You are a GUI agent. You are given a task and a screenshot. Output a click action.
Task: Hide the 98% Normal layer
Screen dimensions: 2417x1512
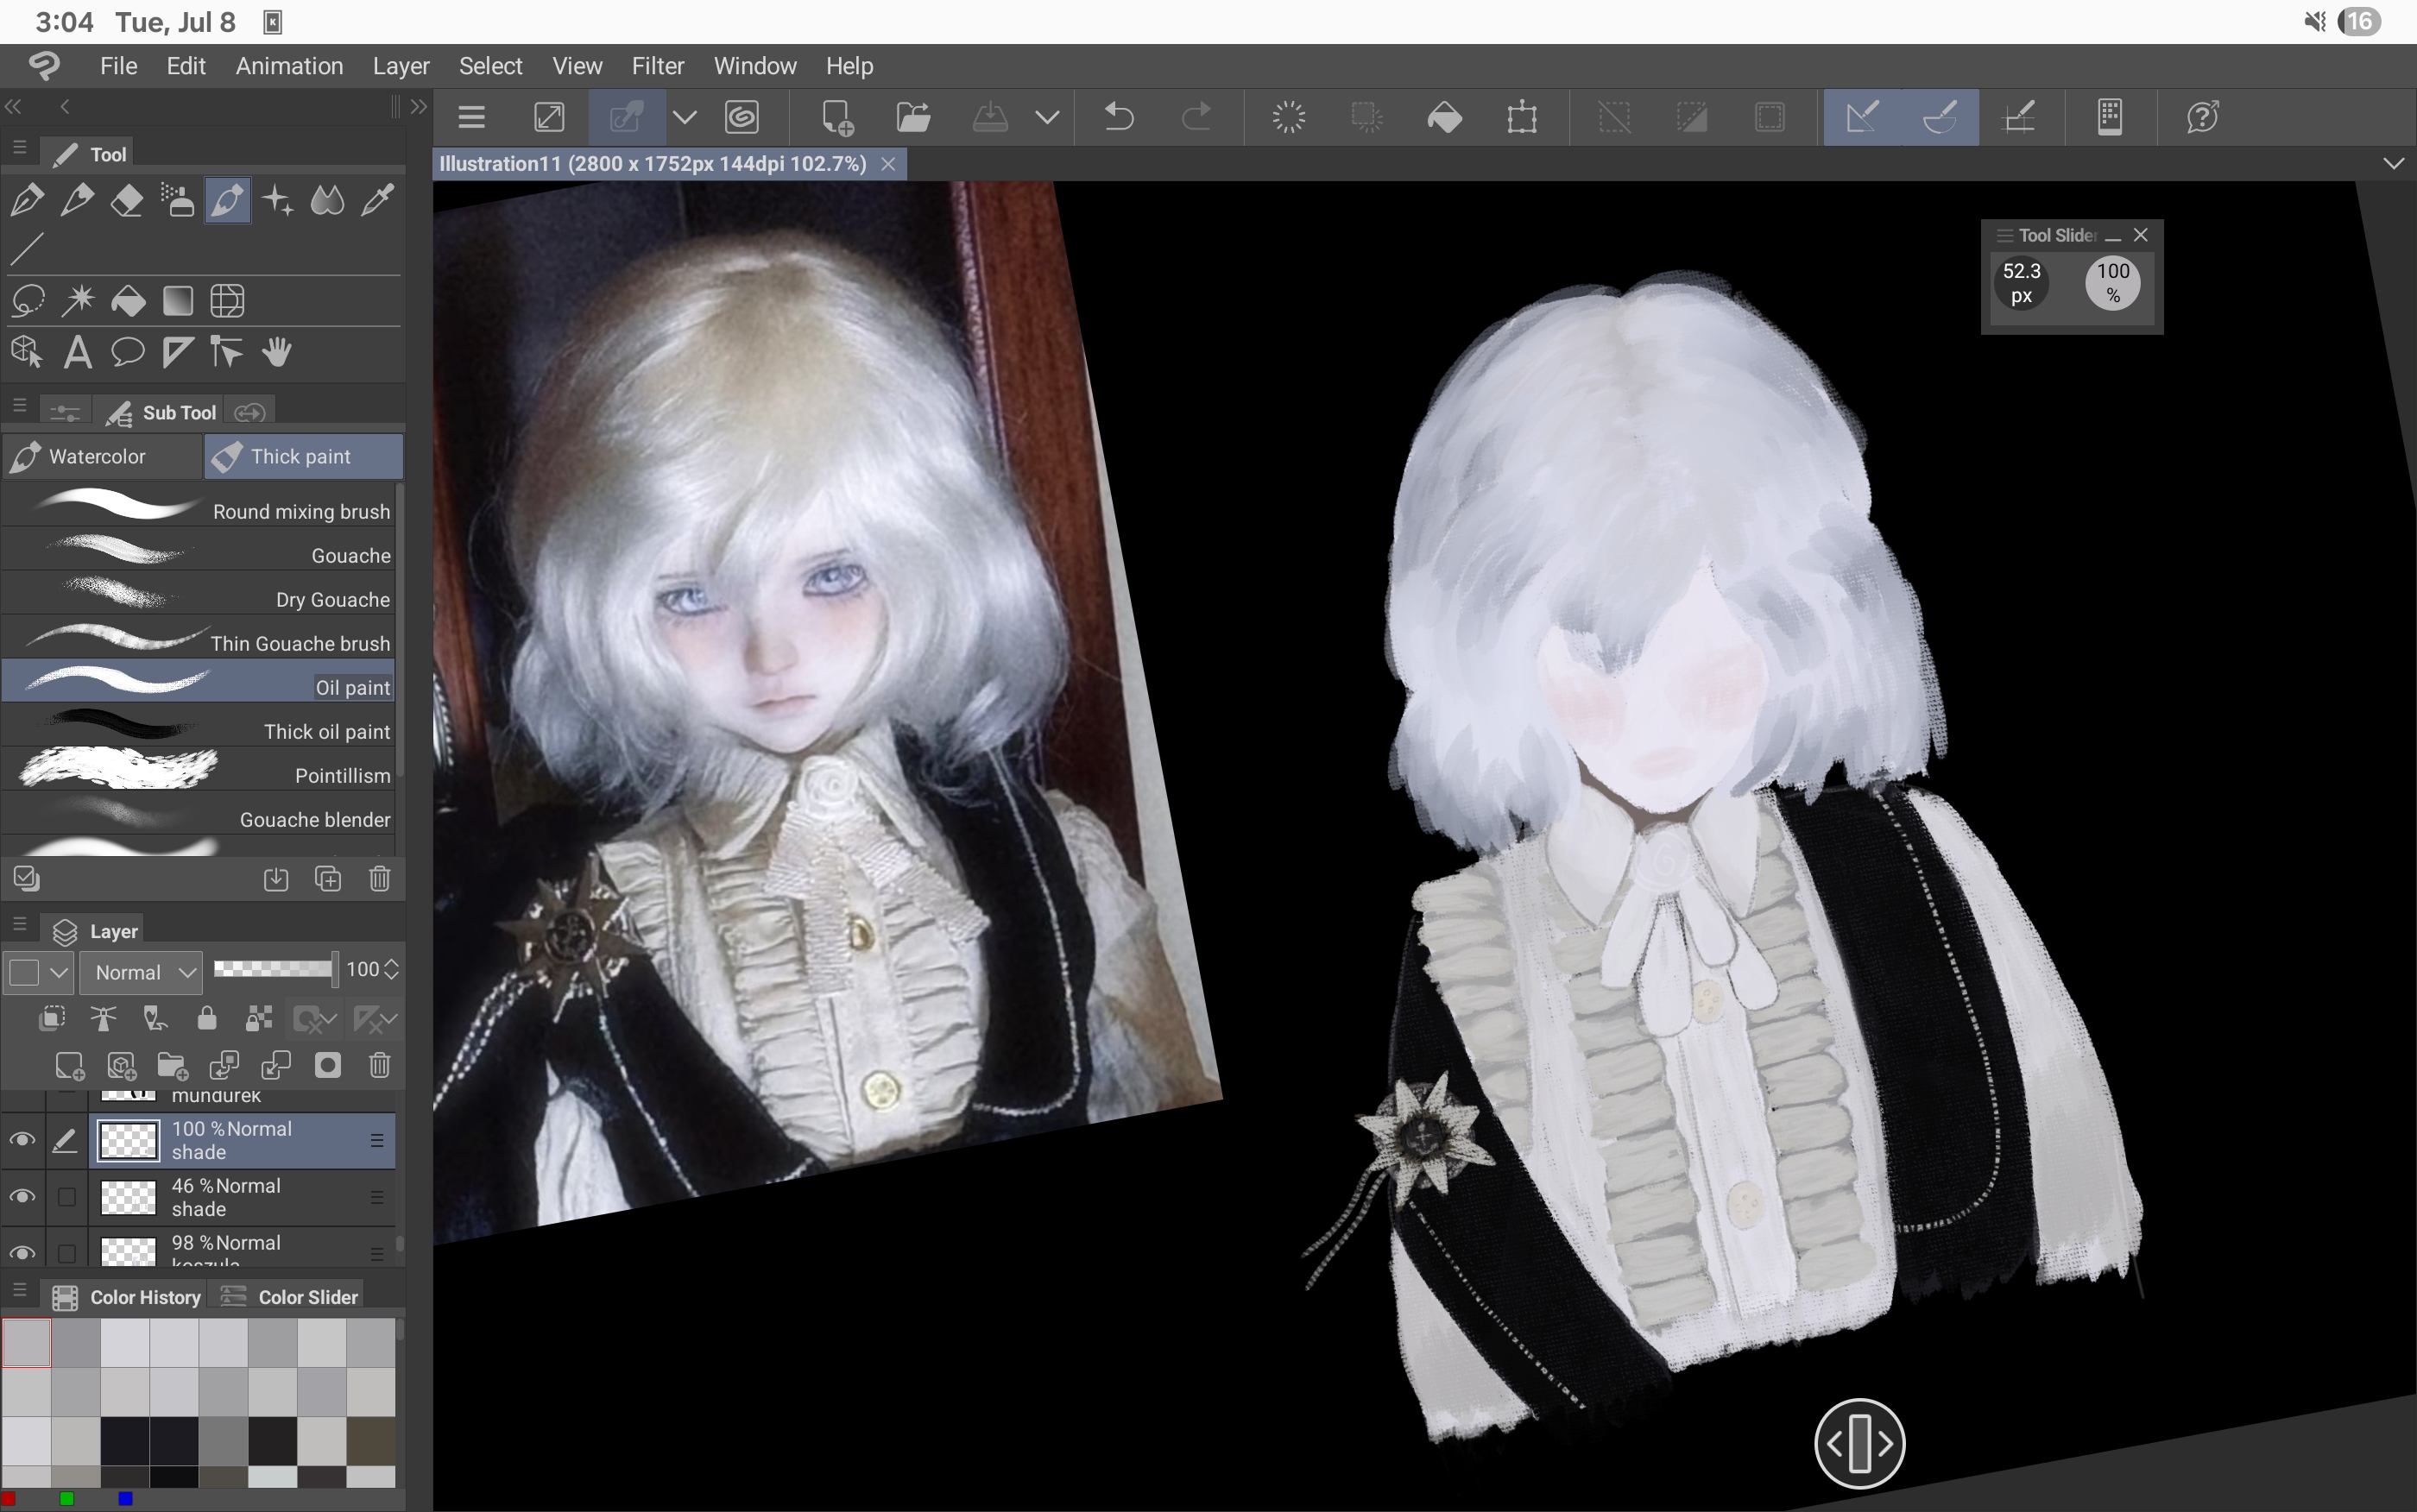(22, 1253)
